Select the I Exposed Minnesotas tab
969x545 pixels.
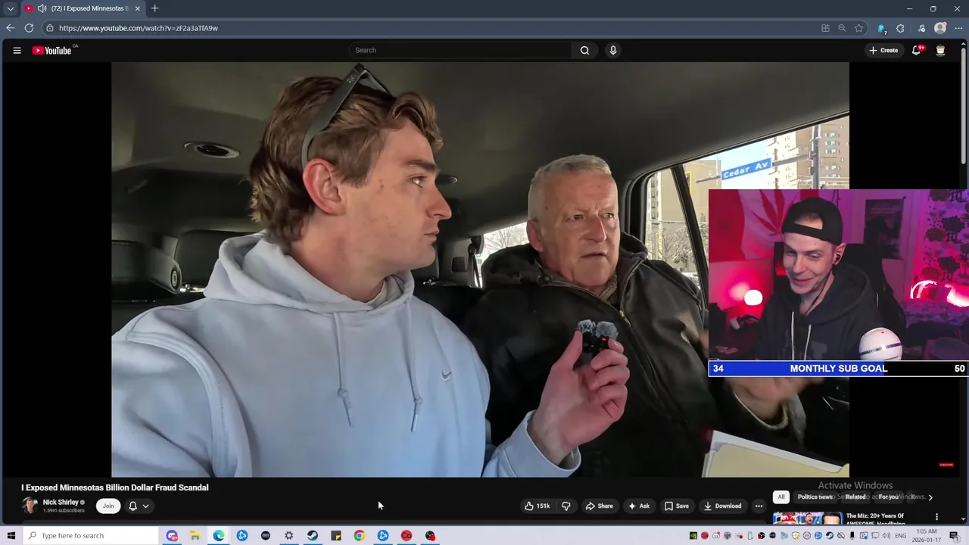pos(83,8)
